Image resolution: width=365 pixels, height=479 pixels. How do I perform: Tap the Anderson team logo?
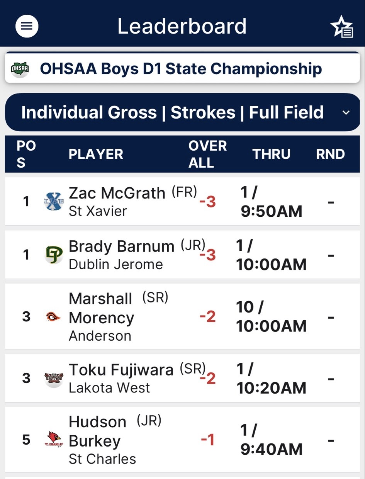[x=53, y=317]
